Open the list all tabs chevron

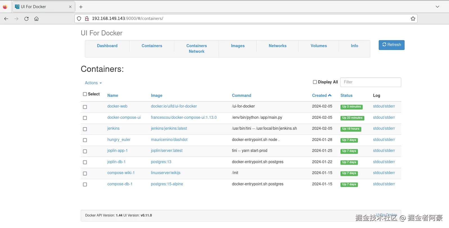coord(437,7)
